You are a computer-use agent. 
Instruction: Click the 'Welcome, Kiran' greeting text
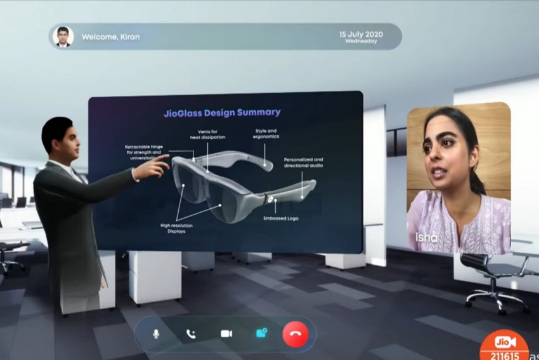111,37
